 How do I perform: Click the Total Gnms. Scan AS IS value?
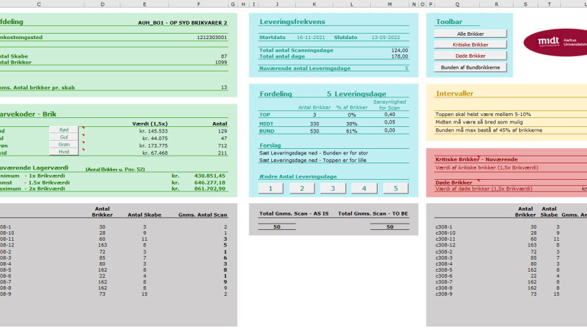[x=277, y=226]
